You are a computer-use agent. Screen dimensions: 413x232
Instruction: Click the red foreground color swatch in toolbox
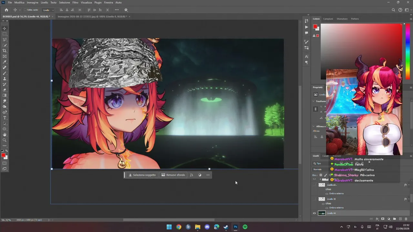click(4, 155)
